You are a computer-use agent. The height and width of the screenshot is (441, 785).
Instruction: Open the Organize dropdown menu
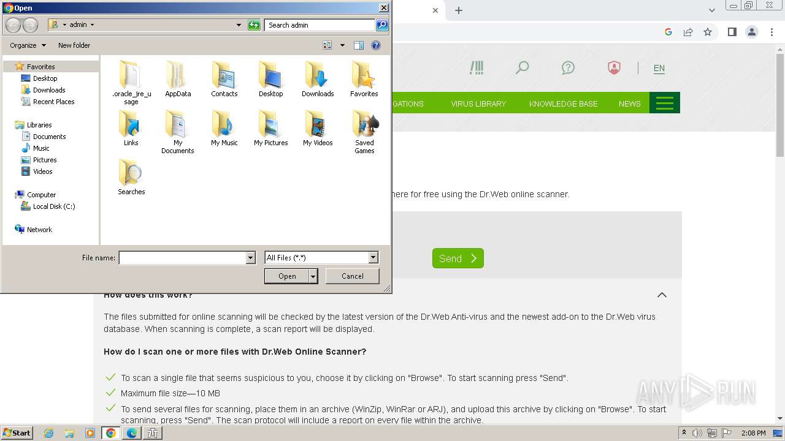coord(28,45)
